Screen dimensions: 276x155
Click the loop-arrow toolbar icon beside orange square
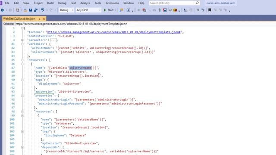[x=170, y=10]
